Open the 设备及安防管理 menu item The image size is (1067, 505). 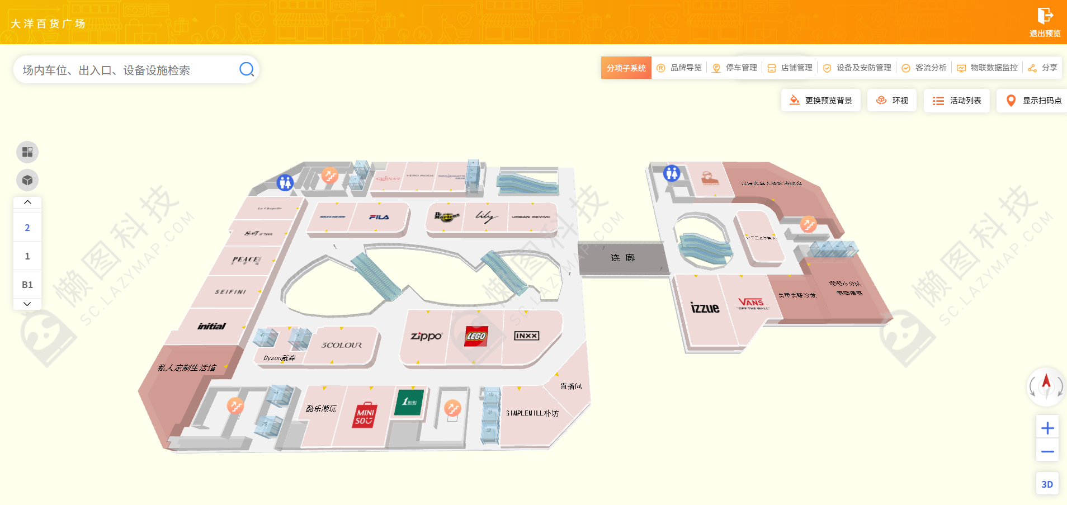pyautogui.click(x=857, y=68)
